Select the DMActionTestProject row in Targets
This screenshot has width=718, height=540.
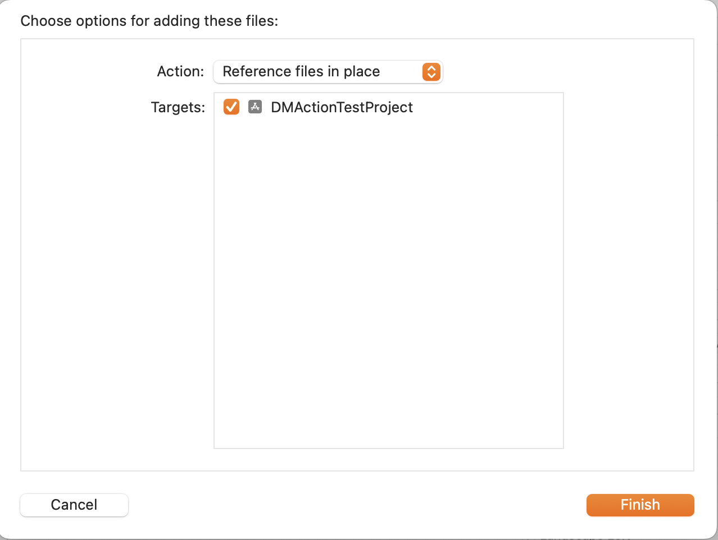pyautogui.click(x=389, y=107)
